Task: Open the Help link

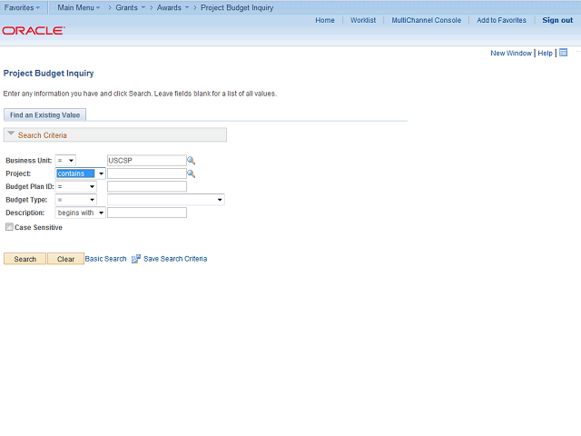Action: click(x=545, y=53)
